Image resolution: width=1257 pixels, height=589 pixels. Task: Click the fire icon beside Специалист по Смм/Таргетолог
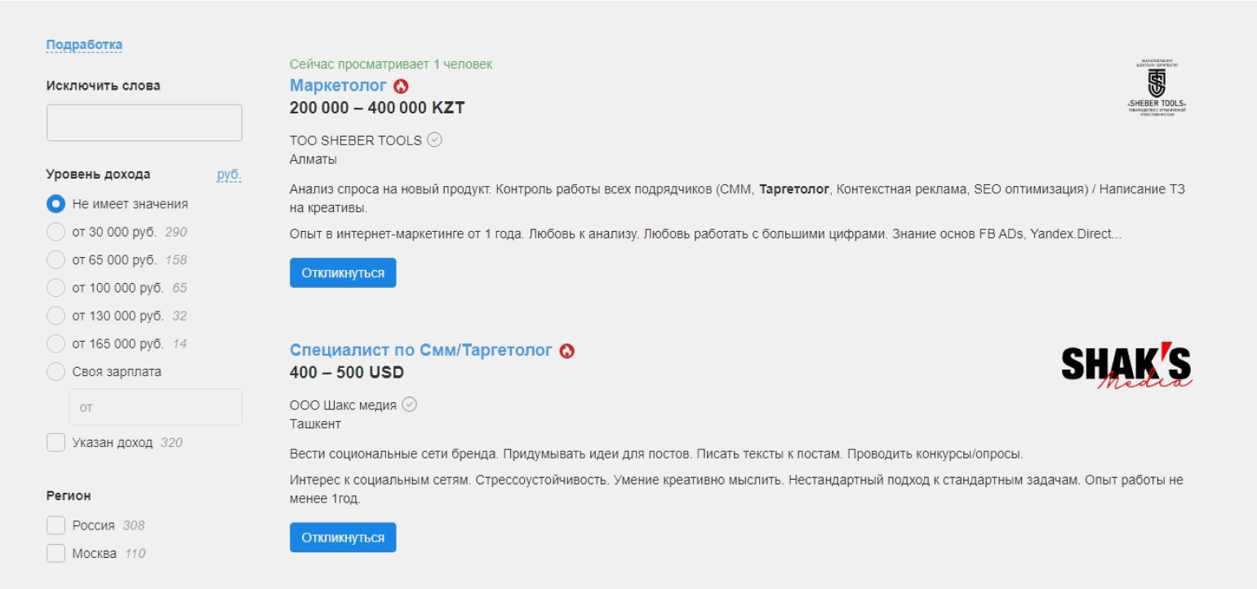(567, 351)
